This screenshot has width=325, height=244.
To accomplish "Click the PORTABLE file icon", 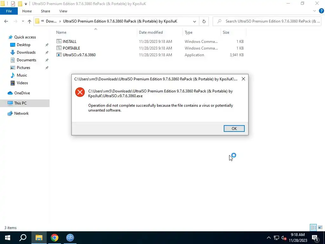I will pos(59,48).
